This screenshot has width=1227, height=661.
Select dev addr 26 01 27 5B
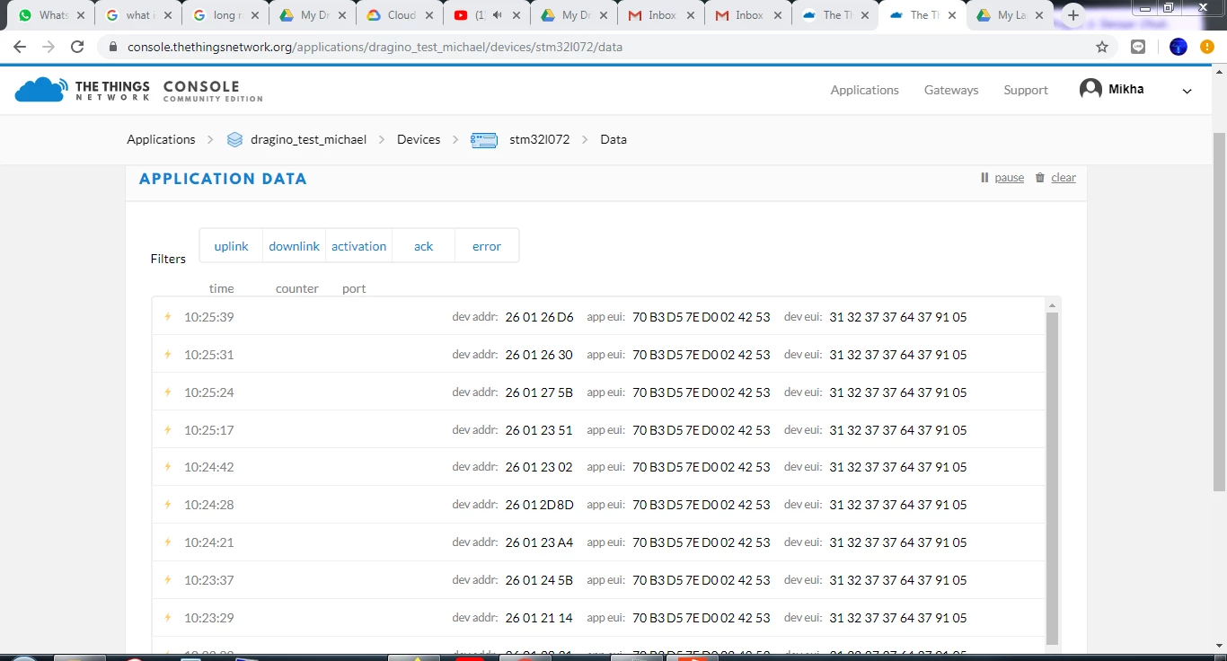point(539,392)
